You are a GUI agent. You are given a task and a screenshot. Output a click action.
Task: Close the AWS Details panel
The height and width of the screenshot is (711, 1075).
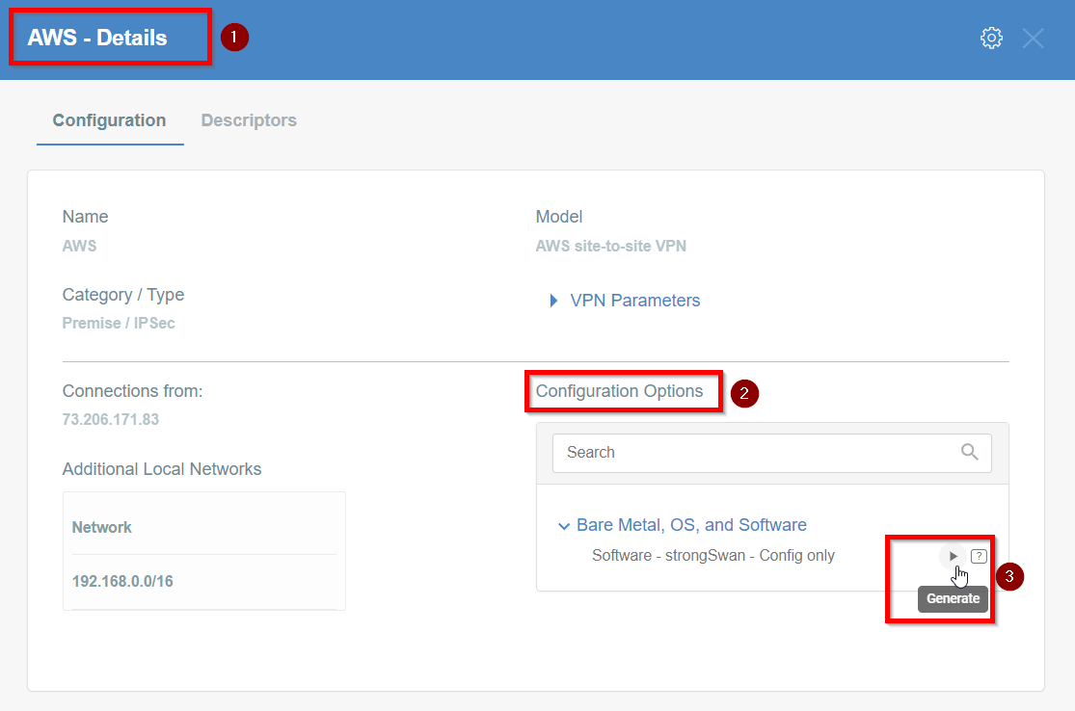1033,38
